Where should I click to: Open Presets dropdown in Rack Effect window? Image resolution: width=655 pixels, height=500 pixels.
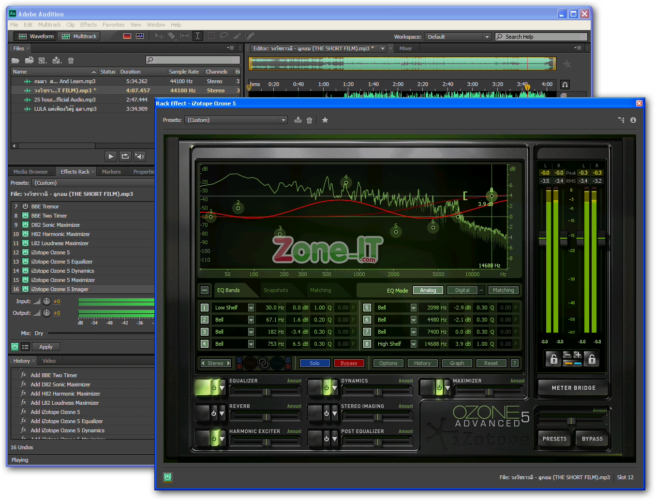coord(236,120)
